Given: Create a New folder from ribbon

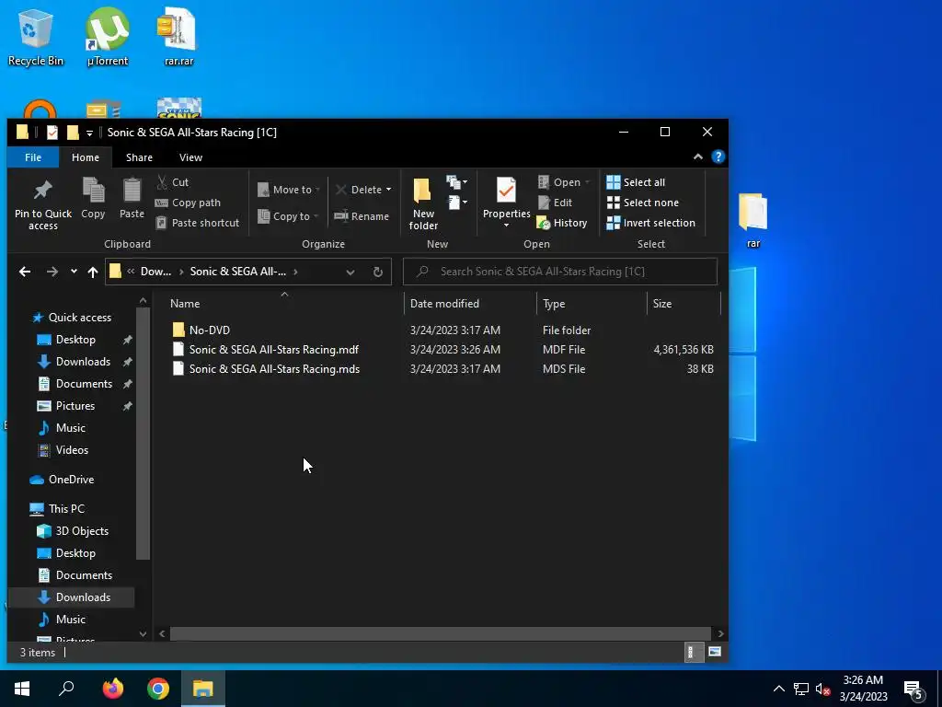Looking at the screenshot, I should point(423,204).
